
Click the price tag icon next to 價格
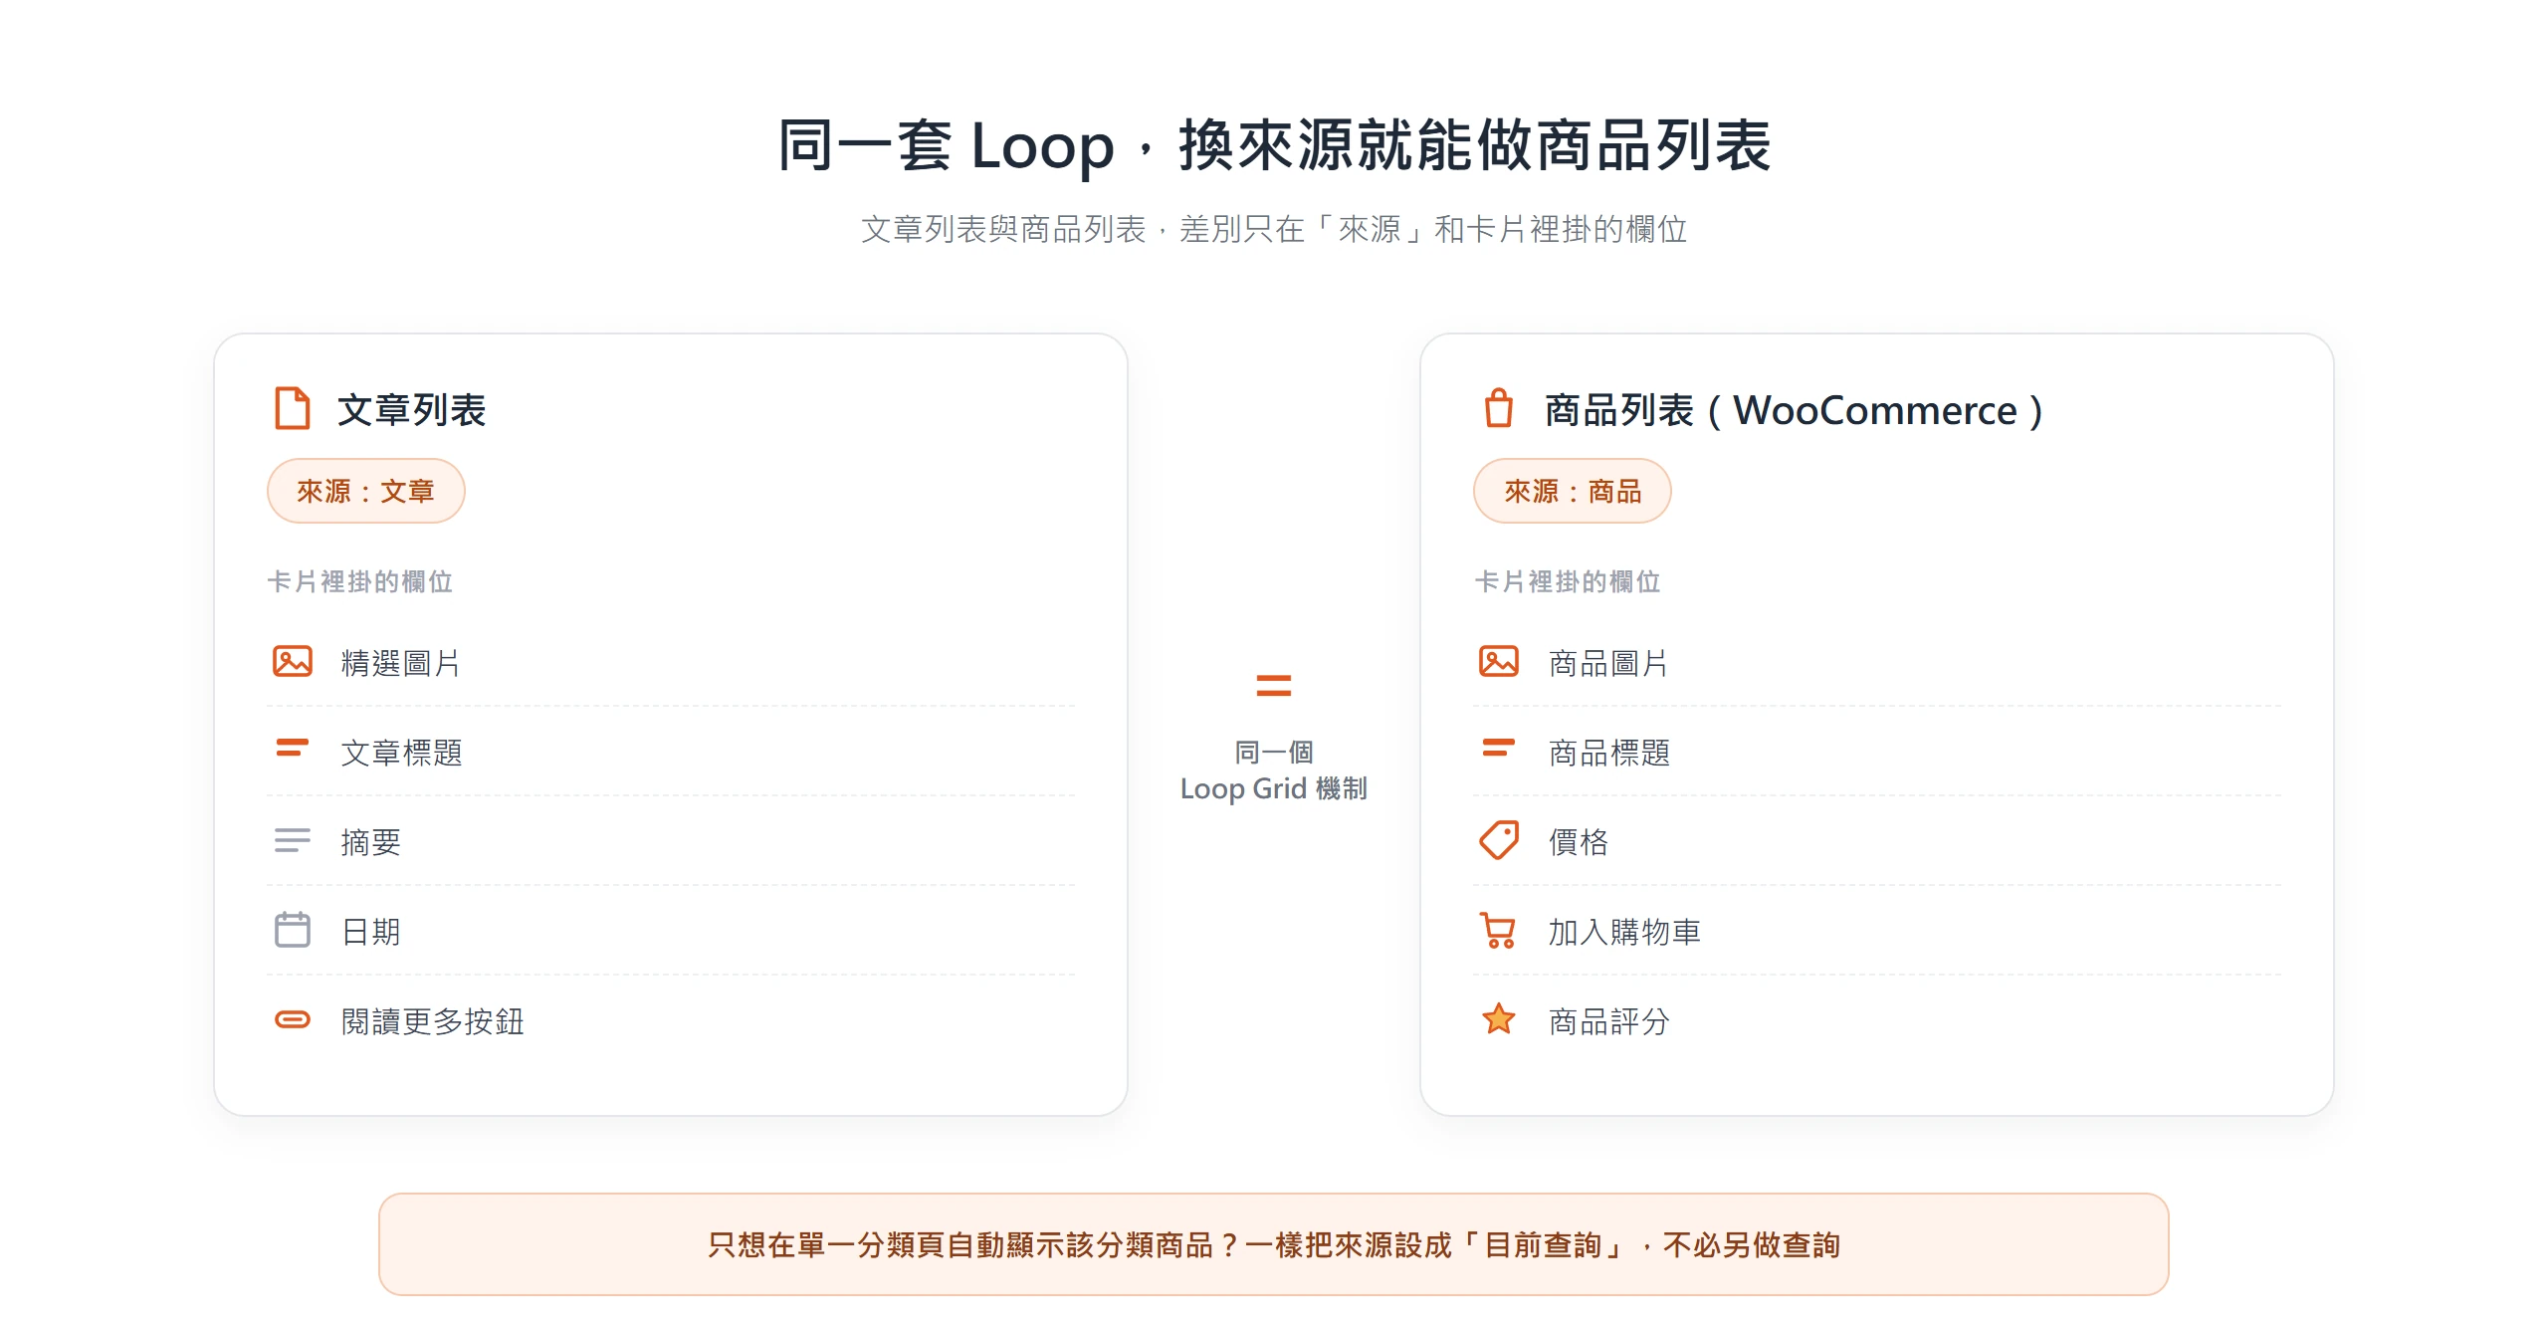[x=1498, y=840]
